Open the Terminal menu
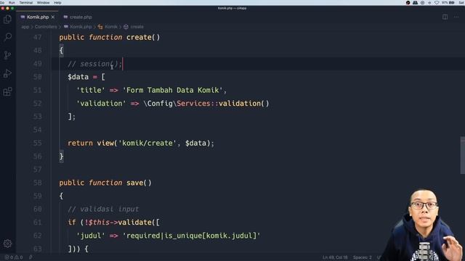 coord(26,3)
